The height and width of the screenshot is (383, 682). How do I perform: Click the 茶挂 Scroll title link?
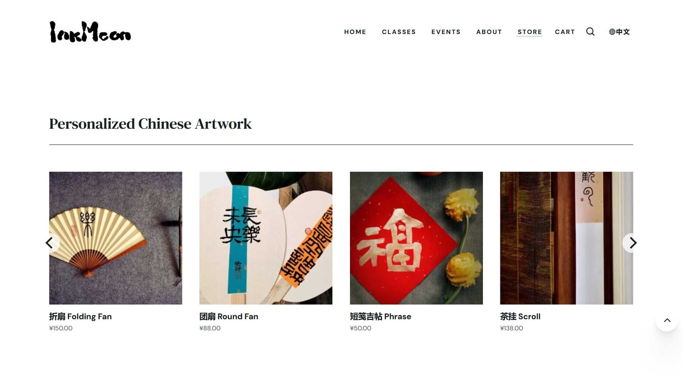[x=520, y=317]
